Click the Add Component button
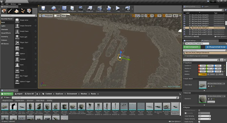The width and height of the screenshot is (227, 123). point(192,47)
